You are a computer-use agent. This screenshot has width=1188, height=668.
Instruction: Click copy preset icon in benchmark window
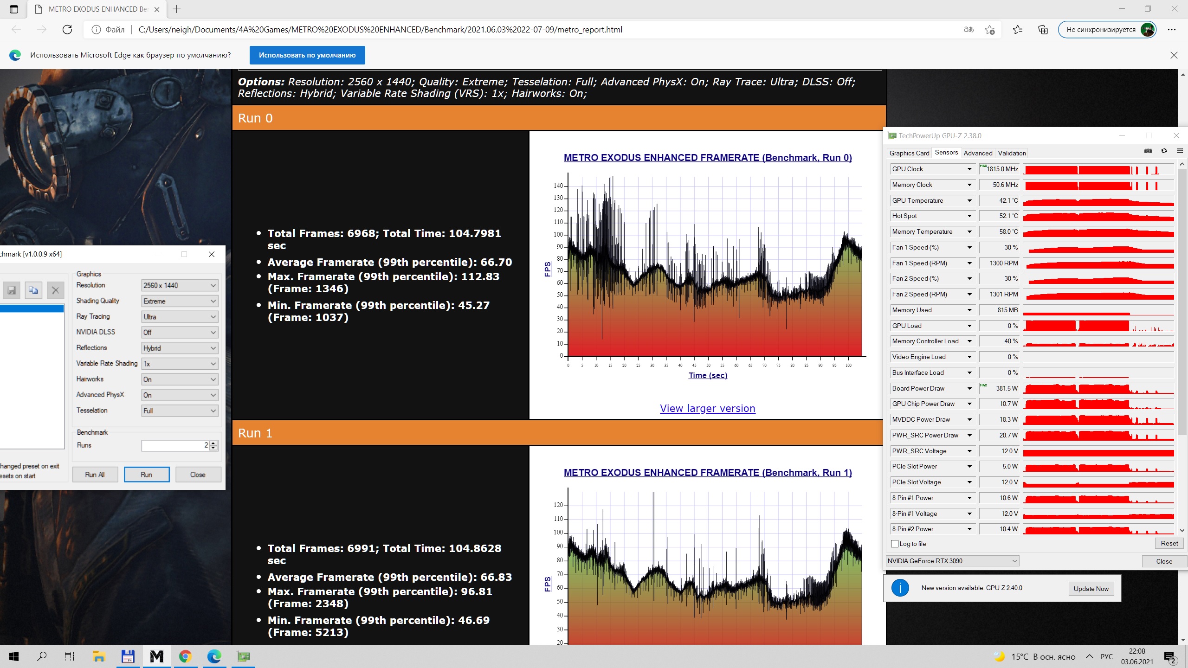click(x=33, y=290)
